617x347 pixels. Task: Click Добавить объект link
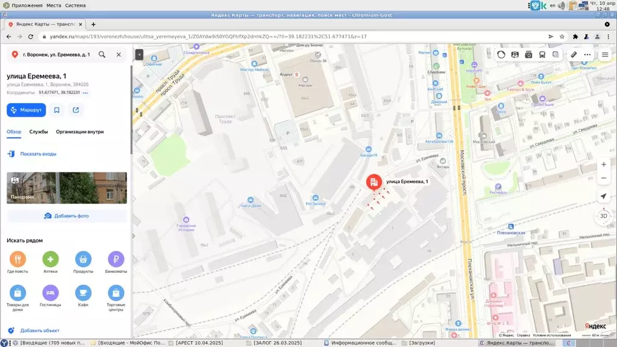(x=40, y=331)
